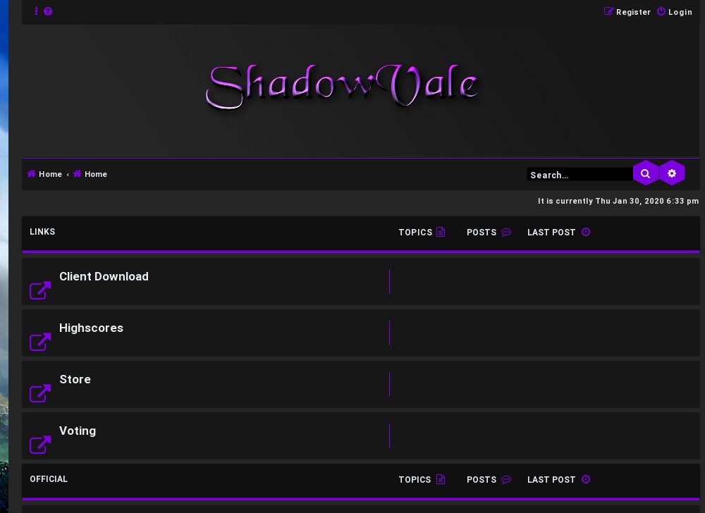Open the Register link
Viewport: 705px width, 513px height.
[x=633, y=12]
